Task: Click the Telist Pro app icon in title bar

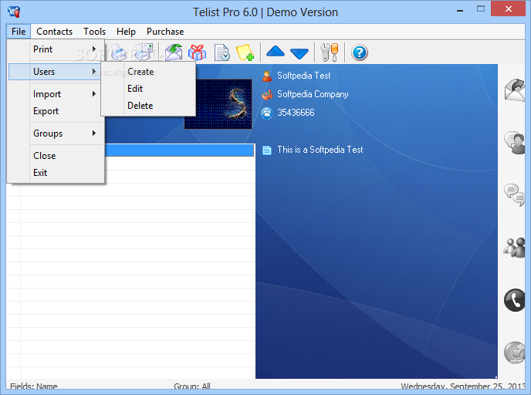Action: point(14,12)
